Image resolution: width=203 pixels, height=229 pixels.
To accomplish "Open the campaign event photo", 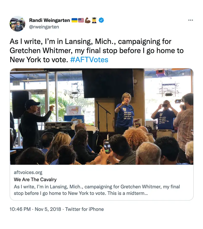I will (x=102, y=117).
